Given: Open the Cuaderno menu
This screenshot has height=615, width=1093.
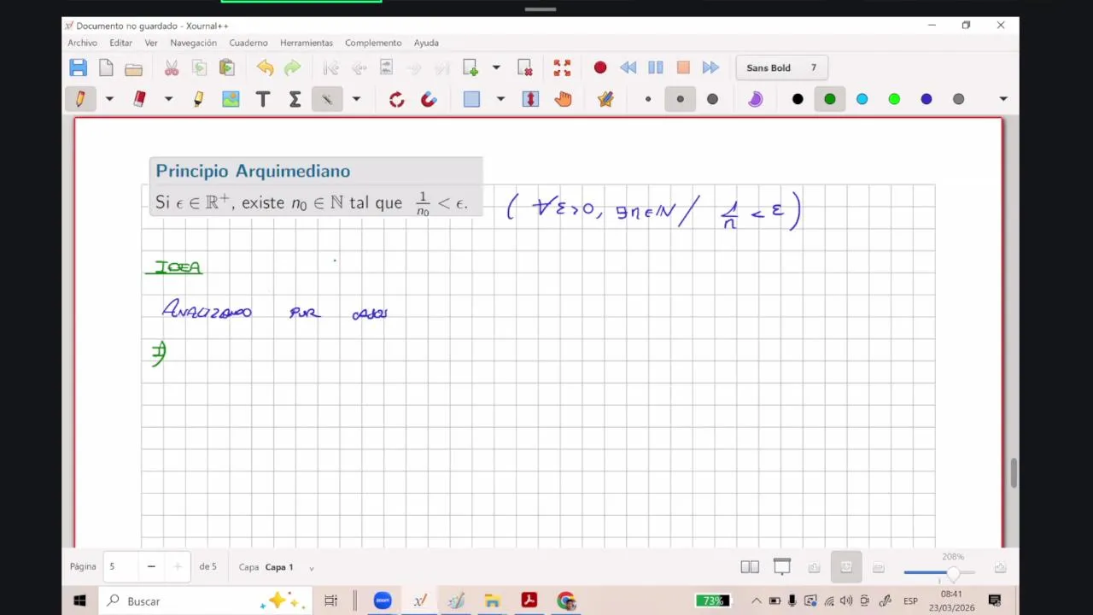Looking at the screenshot, I should [248, 43].
